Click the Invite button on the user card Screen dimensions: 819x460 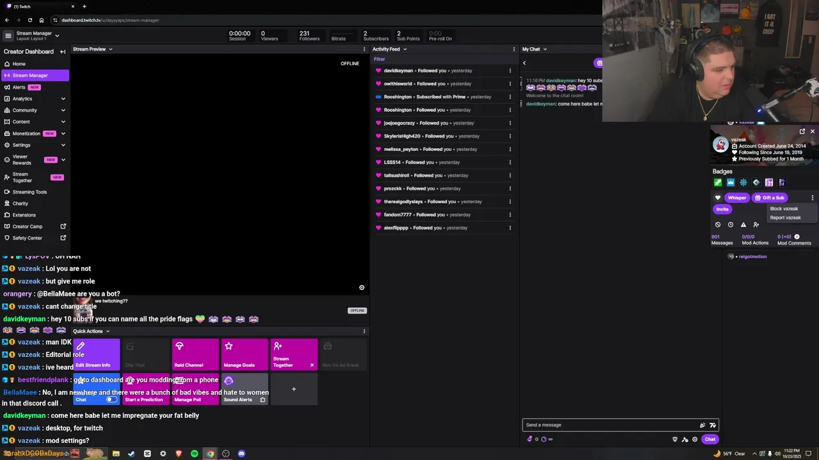point(722,209)
